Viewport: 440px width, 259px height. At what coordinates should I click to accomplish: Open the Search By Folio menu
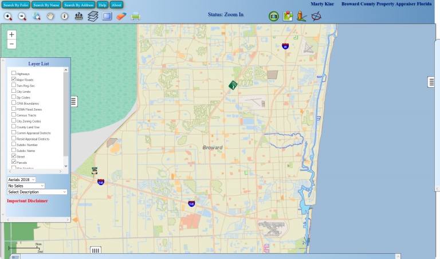pos(16,5)
